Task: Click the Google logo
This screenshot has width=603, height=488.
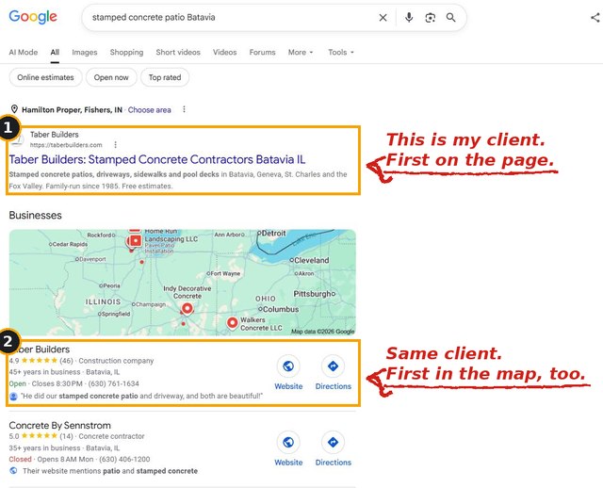Action: [33, 17]
